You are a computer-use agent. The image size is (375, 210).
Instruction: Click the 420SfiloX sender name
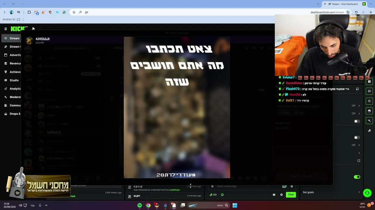coord(43,39)
